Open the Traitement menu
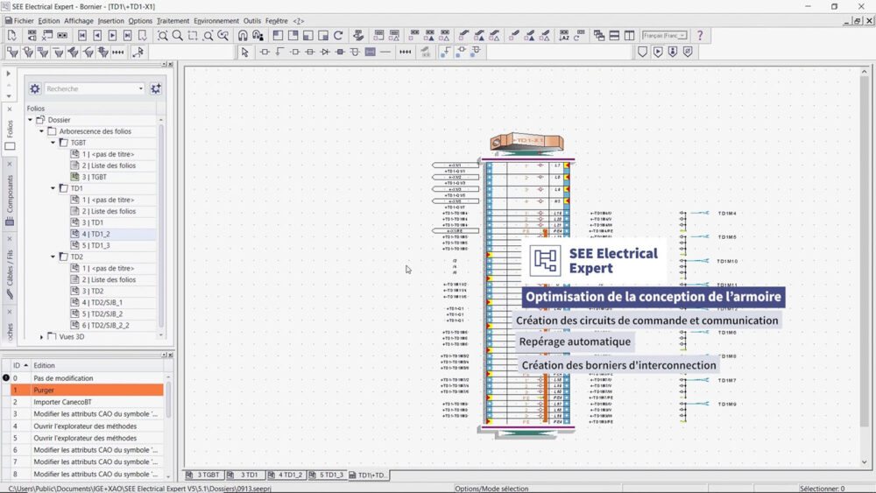This screenshot has height=493, width=876. tap(173, 21)
